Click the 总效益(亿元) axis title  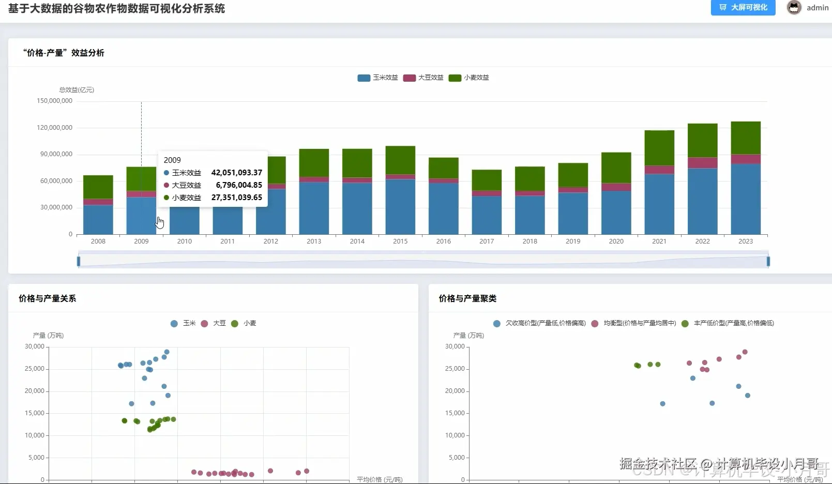[x=77, y=90]
